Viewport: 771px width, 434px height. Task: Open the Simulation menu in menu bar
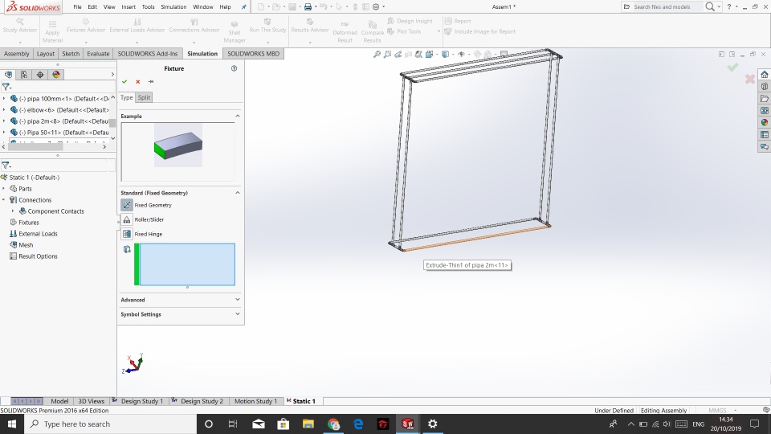(173, 7)
